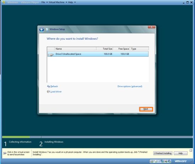
Task: Click the keyboard icon beside 'Click in the virtual screen'
Action: (5, 153)
